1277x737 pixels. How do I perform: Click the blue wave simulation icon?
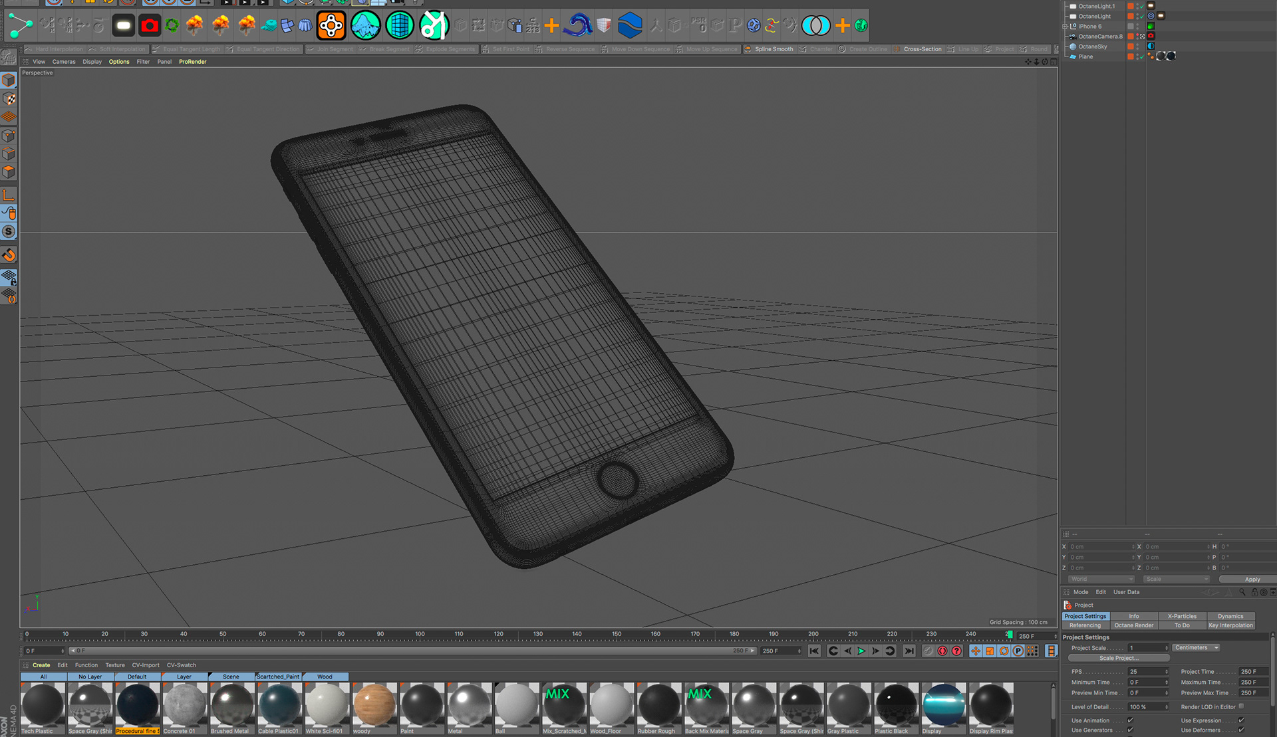[x=577, y=26]
